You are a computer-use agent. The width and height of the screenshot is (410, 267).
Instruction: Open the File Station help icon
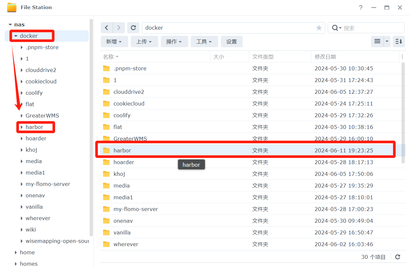(x=360, y=7)
